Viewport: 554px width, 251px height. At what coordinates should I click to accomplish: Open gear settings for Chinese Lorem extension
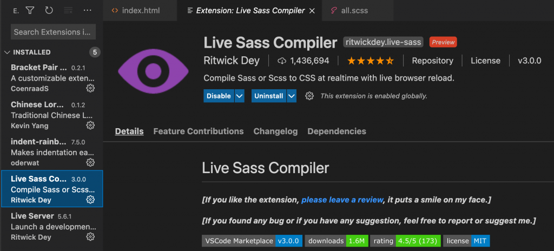(x=90, y=125)
